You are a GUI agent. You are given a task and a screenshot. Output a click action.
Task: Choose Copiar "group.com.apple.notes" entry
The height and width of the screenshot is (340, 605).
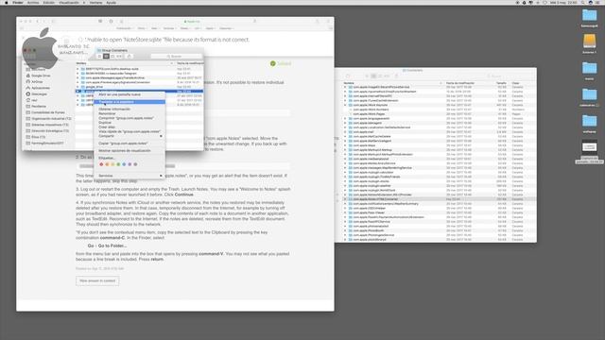click(130, 144)
